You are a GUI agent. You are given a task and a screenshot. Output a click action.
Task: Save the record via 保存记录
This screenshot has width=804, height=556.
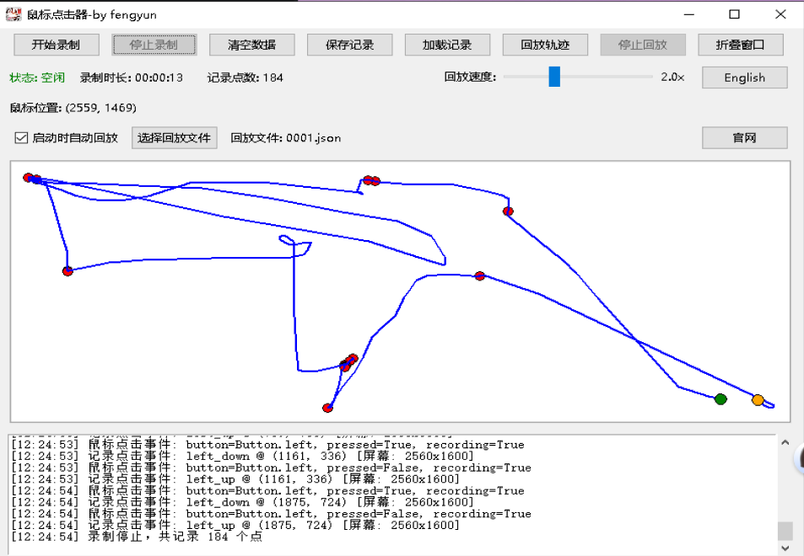(350, 45)
